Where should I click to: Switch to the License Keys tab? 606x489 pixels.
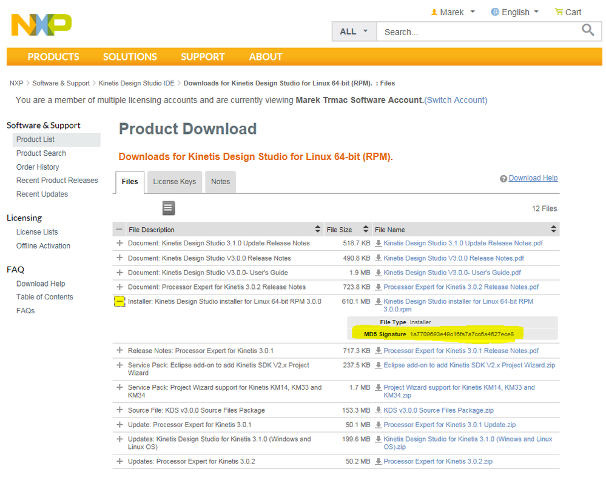point(174,182)
